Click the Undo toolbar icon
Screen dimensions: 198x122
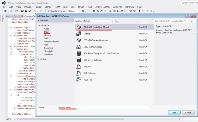(35, 11)
